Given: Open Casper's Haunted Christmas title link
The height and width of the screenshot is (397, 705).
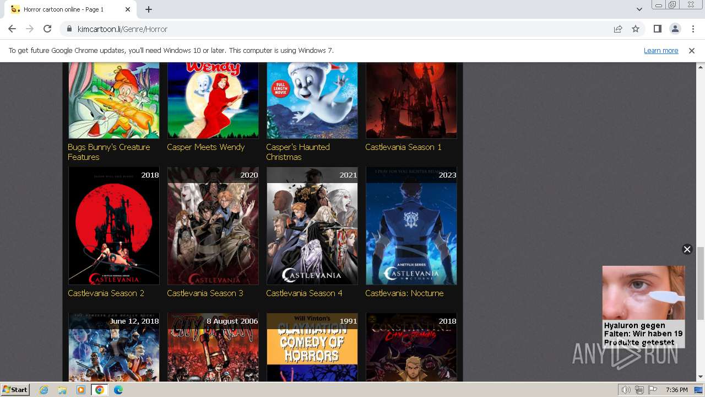Looking at the screenshot, I should (x=298, y=152).
